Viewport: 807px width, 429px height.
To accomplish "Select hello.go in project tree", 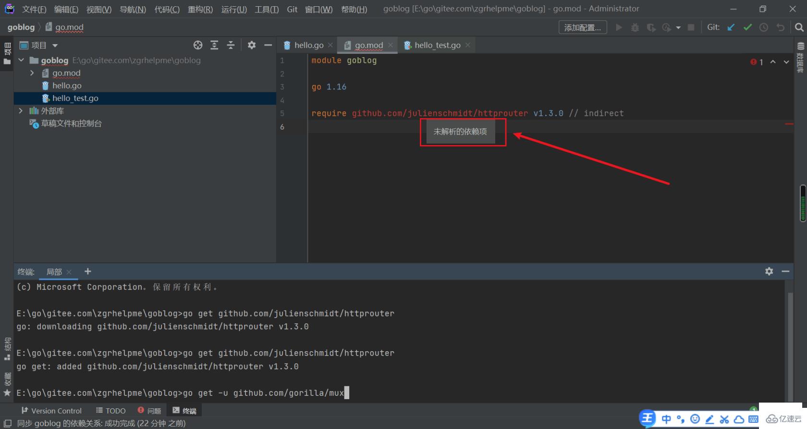I will pos(67,86).
